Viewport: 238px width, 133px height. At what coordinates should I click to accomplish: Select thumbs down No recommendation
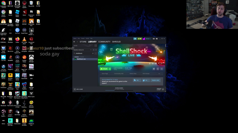pos(146,80)
